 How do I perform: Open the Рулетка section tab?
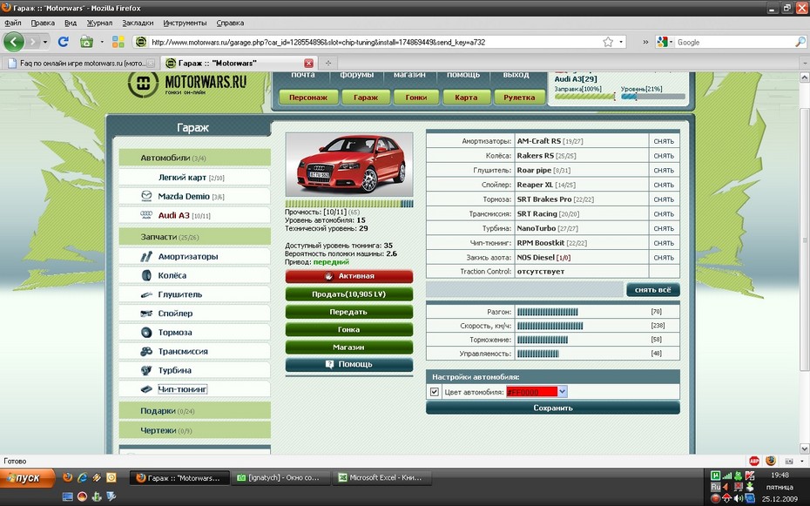(x=519, y=97)
